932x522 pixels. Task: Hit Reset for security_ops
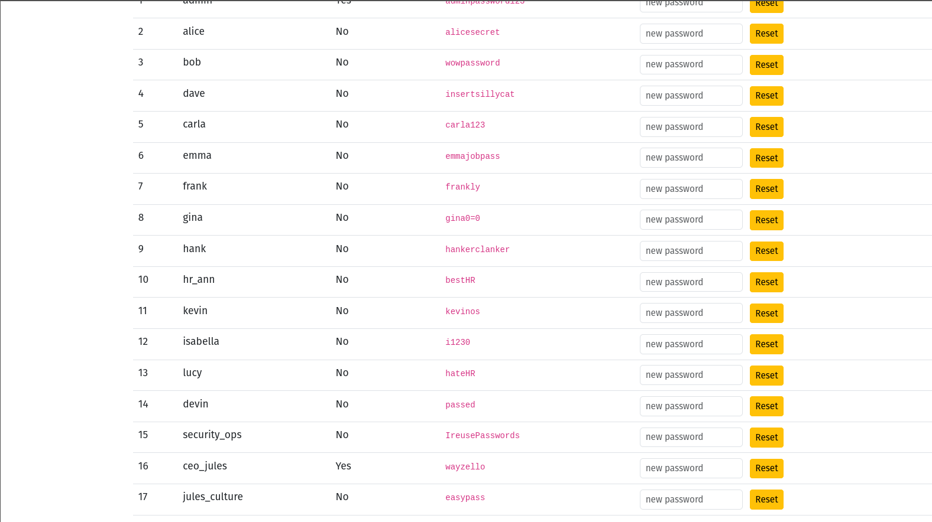766,438
